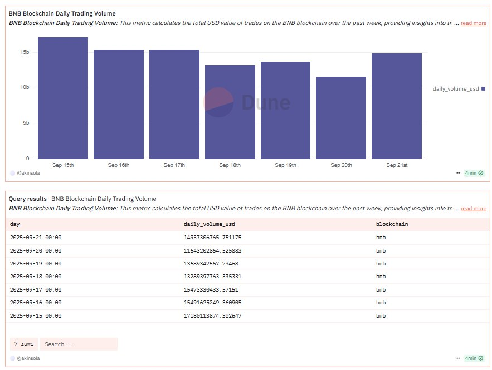Click query results 4min refresh status badge

474,358
